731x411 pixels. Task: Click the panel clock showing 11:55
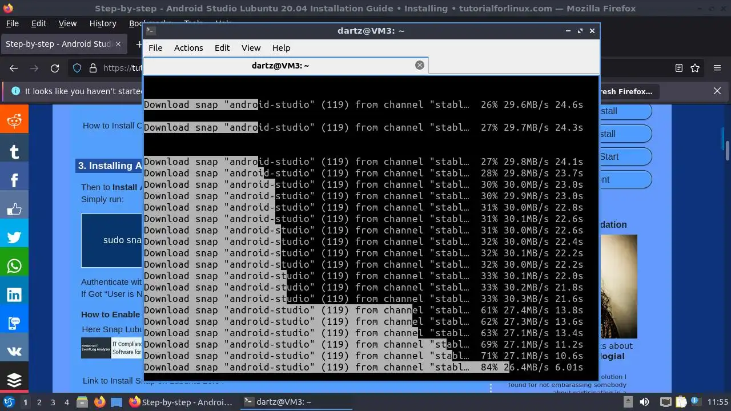718,402
